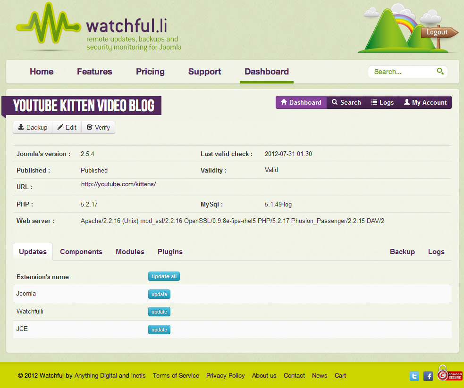Edit the site details
The height and width of the screenshot is (388, 464).
click(x=67, y=127)
